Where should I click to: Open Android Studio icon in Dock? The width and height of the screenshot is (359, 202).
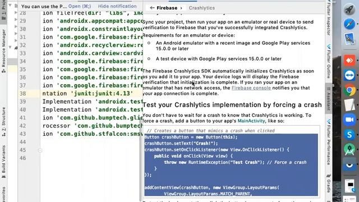(x=349, y=149)
